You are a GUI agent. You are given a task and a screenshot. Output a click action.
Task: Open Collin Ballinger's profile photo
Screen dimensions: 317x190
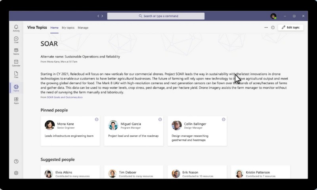[x=177, y=125]
